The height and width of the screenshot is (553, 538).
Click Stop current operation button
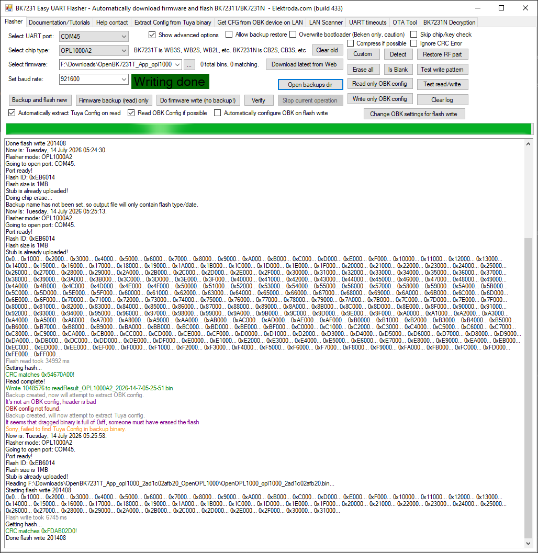(x=310, y=100)
